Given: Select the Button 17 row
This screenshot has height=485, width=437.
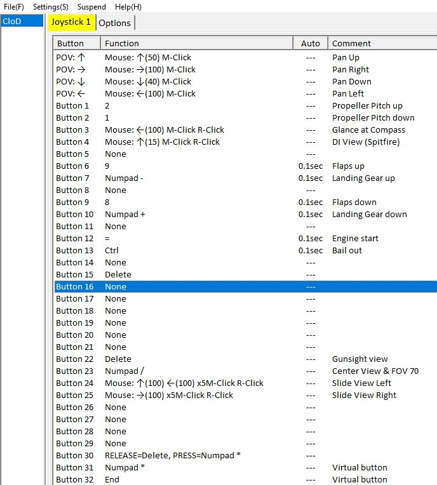Looking at the screenshot, I should 246,299.
